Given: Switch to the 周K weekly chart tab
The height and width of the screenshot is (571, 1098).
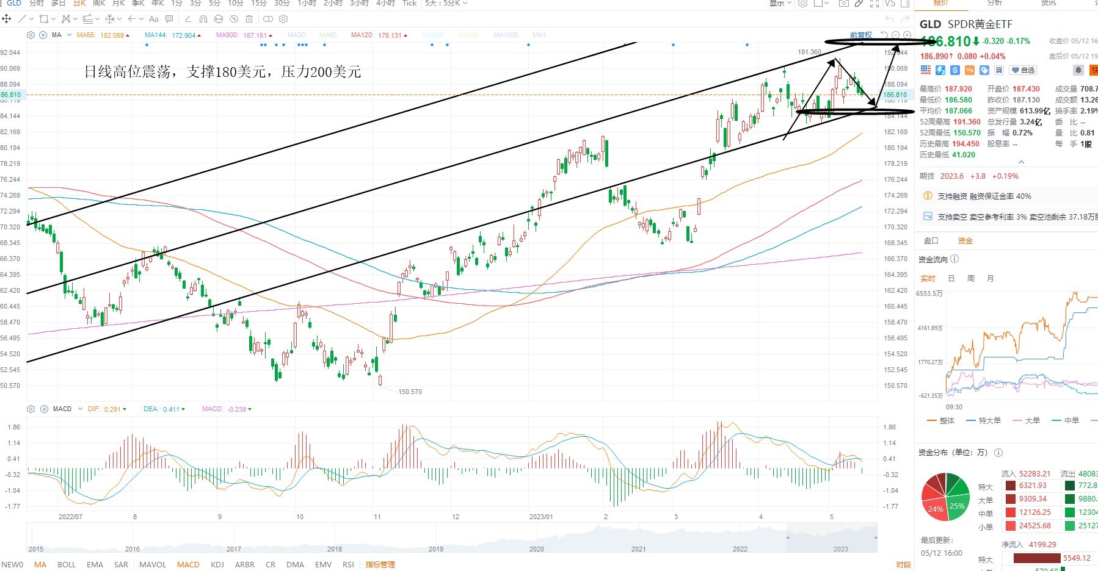Looking at the screenshot, I should click(99, 3).
